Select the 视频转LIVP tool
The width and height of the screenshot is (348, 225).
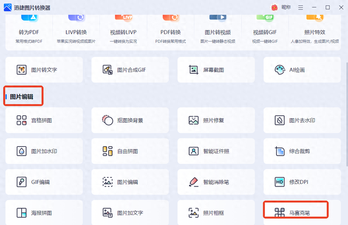123,33
